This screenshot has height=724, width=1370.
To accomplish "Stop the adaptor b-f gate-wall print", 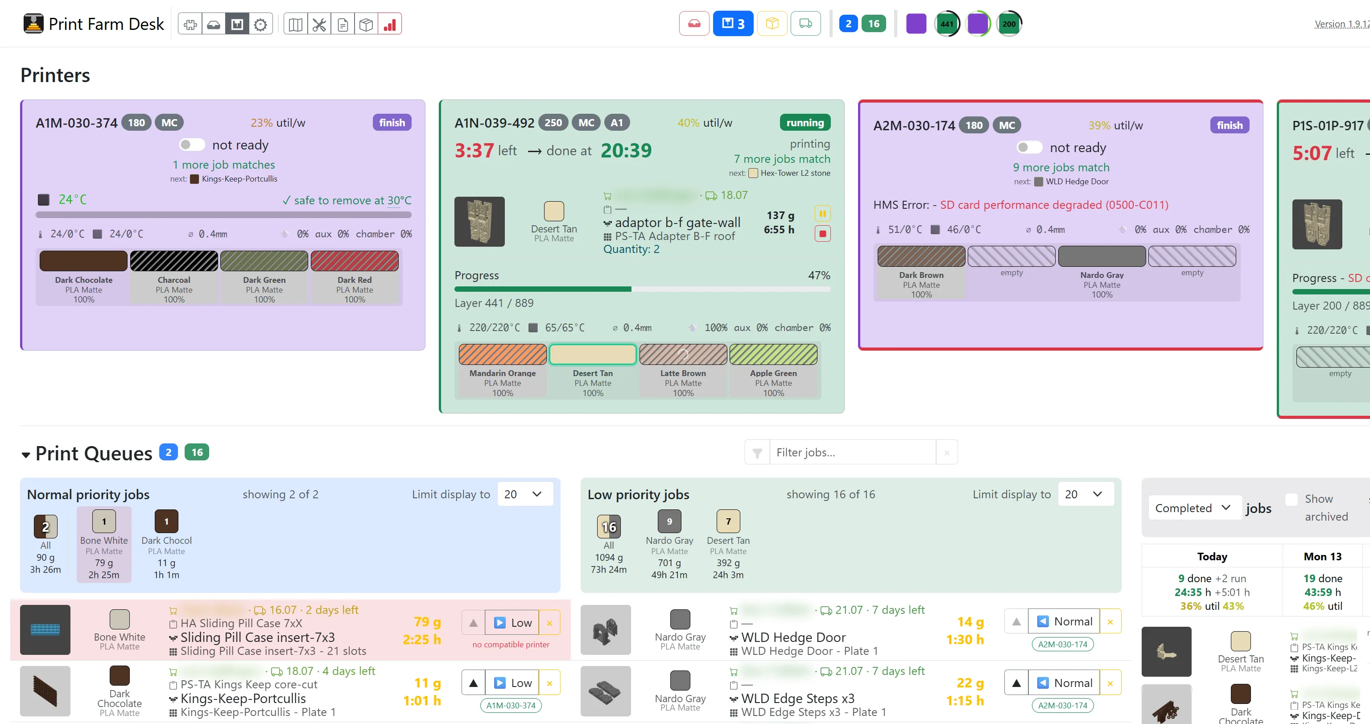I will 822,234.
